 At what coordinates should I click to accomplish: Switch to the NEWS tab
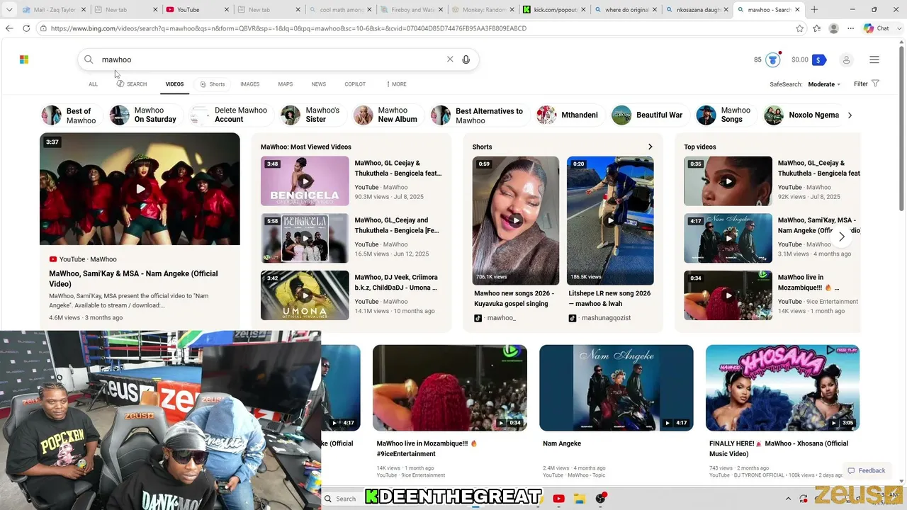[319, 84]
